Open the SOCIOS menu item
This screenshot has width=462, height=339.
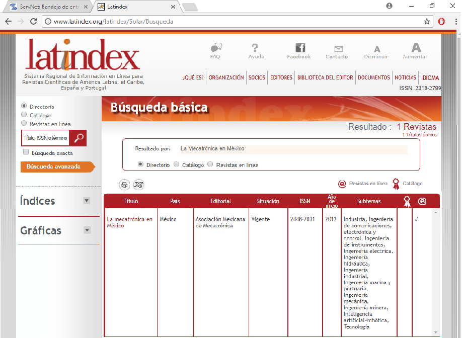(257, 78)
